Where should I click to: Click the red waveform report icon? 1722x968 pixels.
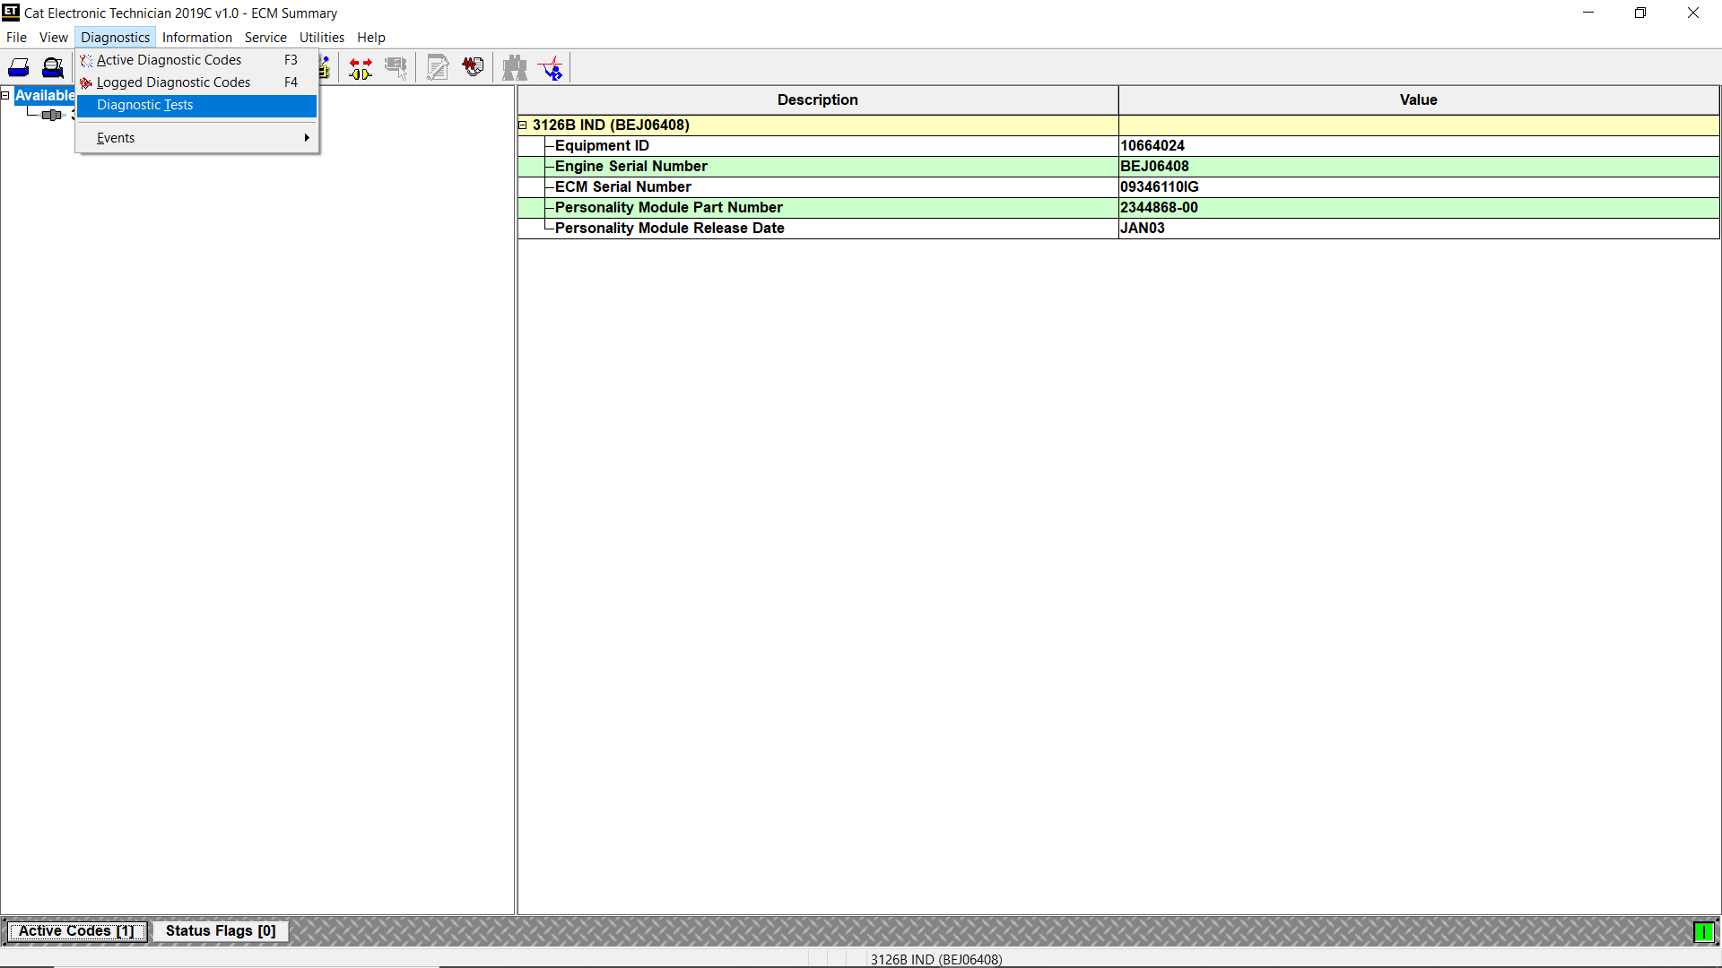(x=473, y=67)
